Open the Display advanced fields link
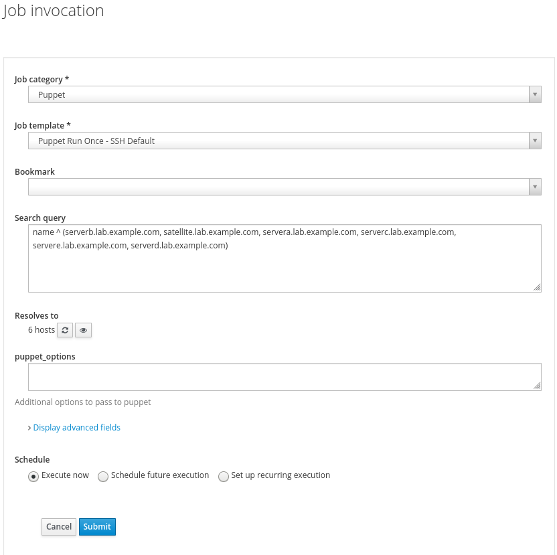557x555 pixels. tap(77, 428)
